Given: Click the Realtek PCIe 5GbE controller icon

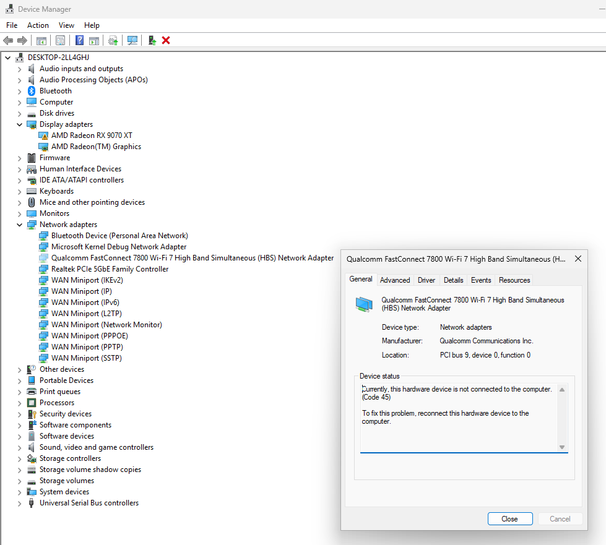Looking at the screenshot, I should click(43, 269).
